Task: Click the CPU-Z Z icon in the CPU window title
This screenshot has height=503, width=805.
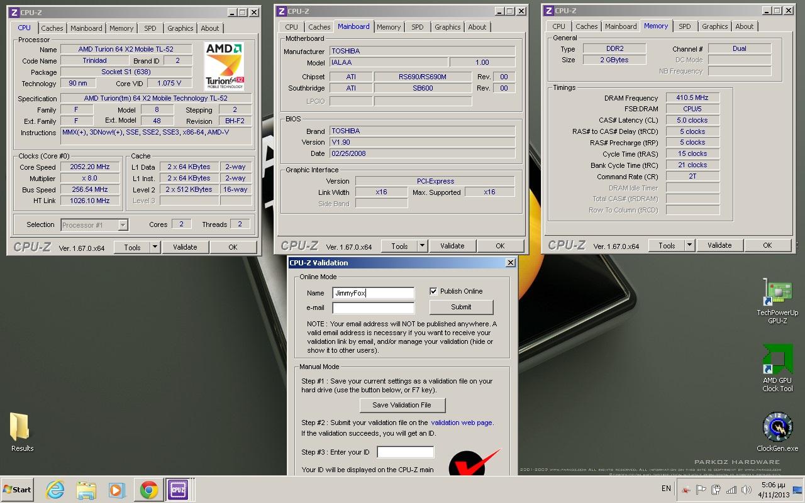Action: (14, 13)
